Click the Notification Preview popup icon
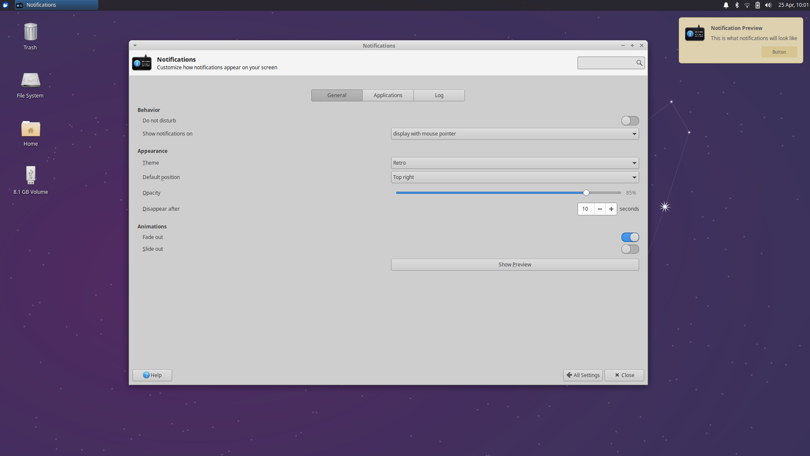 click(695, 33)
